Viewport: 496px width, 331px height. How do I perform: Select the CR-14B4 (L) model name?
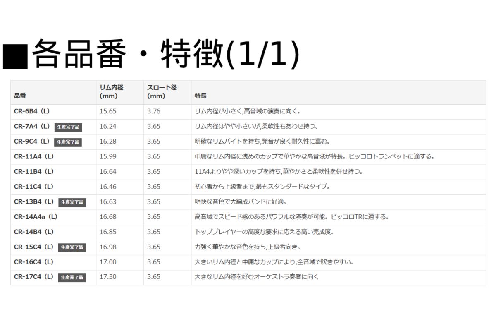click(x=33, y=232)
